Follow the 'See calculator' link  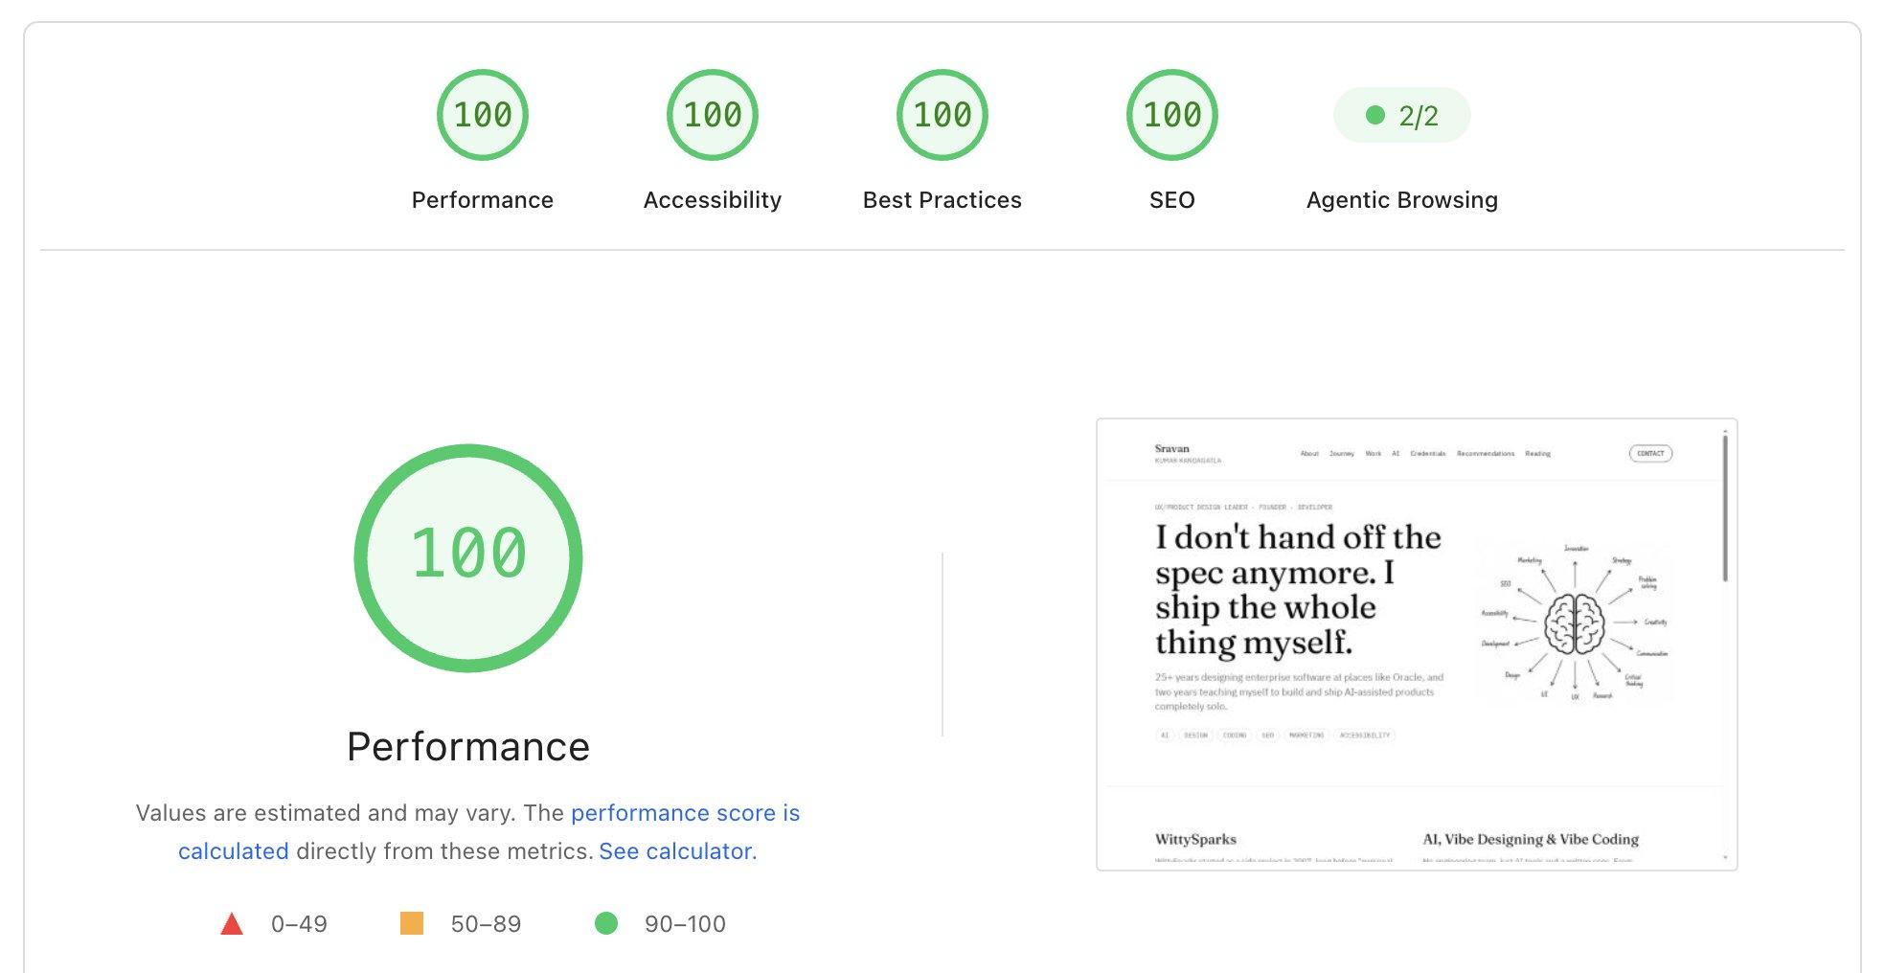click(x=675, y=851)
